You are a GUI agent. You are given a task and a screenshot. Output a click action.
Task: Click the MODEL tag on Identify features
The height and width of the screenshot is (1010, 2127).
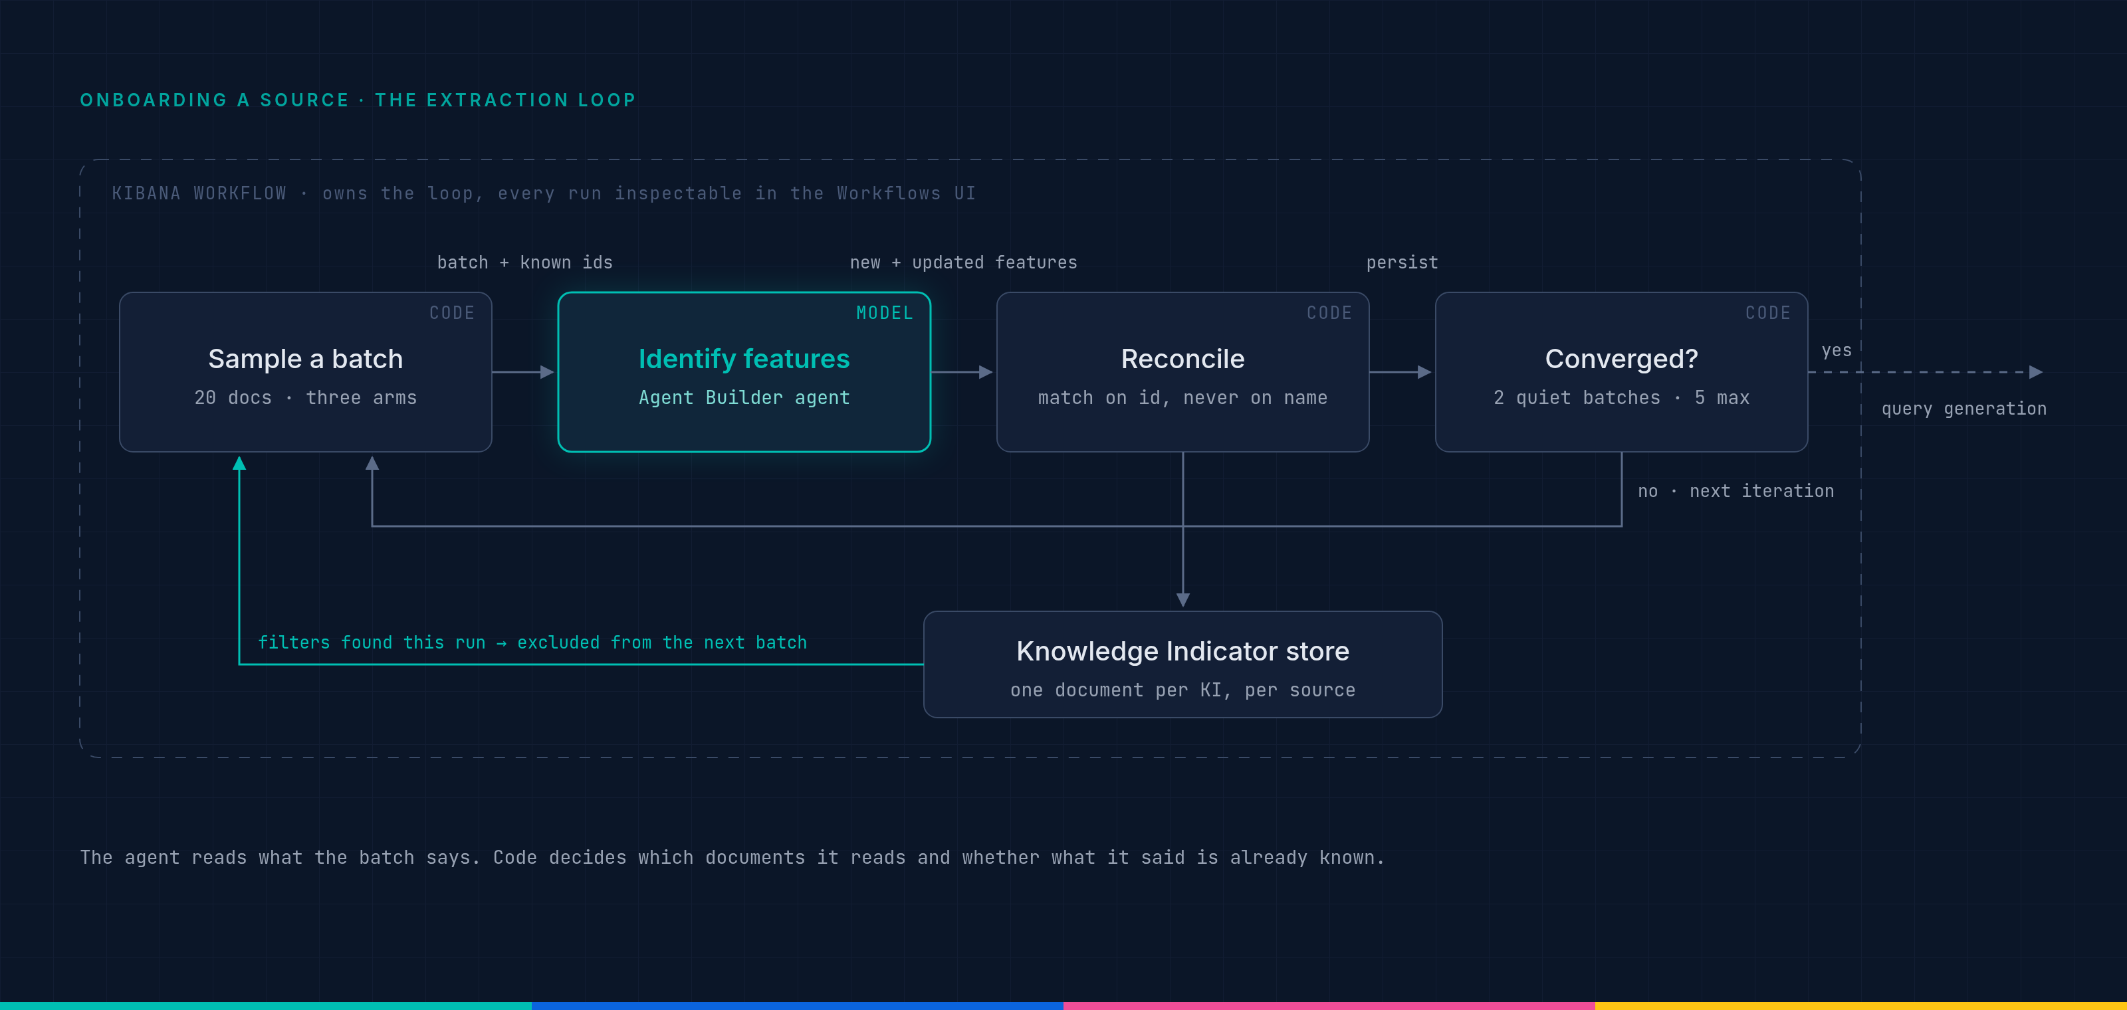click(884, 313)
